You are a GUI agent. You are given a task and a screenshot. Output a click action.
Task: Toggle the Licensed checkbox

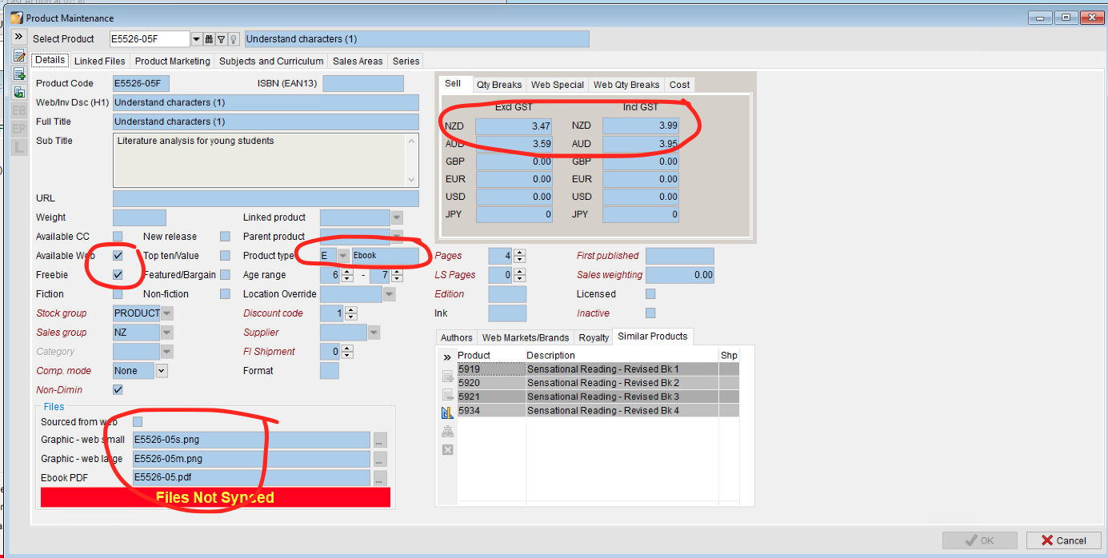click(x=650, y=294)
